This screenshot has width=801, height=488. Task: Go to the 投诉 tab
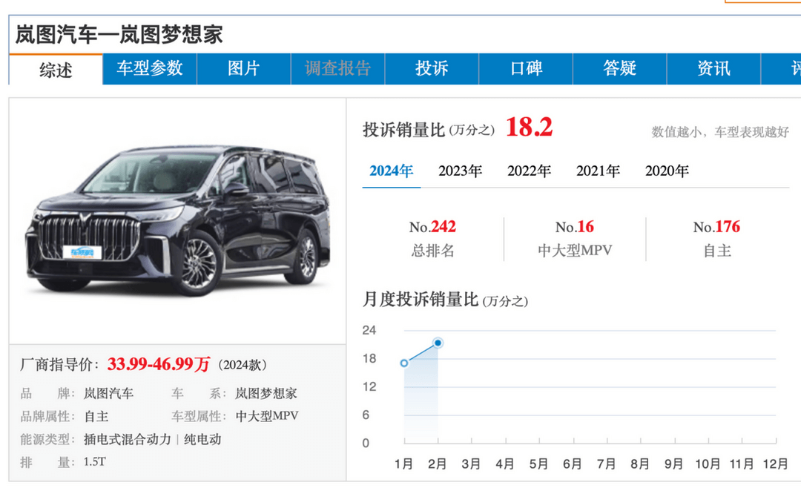[432, 68]
